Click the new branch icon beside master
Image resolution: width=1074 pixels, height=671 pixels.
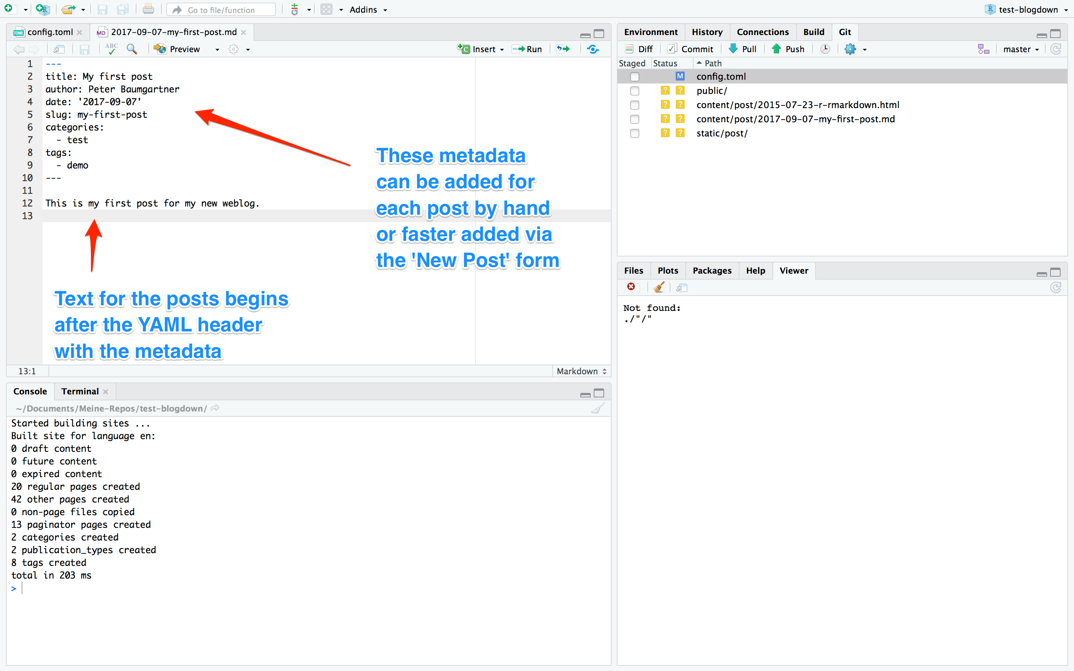[983, 49]
